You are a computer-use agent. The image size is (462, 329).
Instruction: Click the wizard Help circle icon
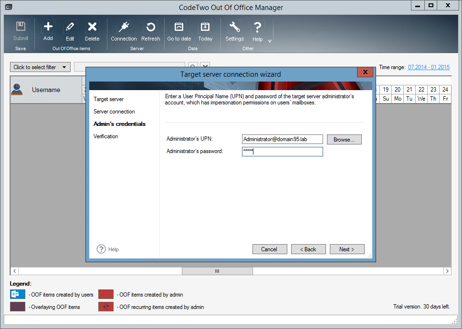tap(101, 249)
